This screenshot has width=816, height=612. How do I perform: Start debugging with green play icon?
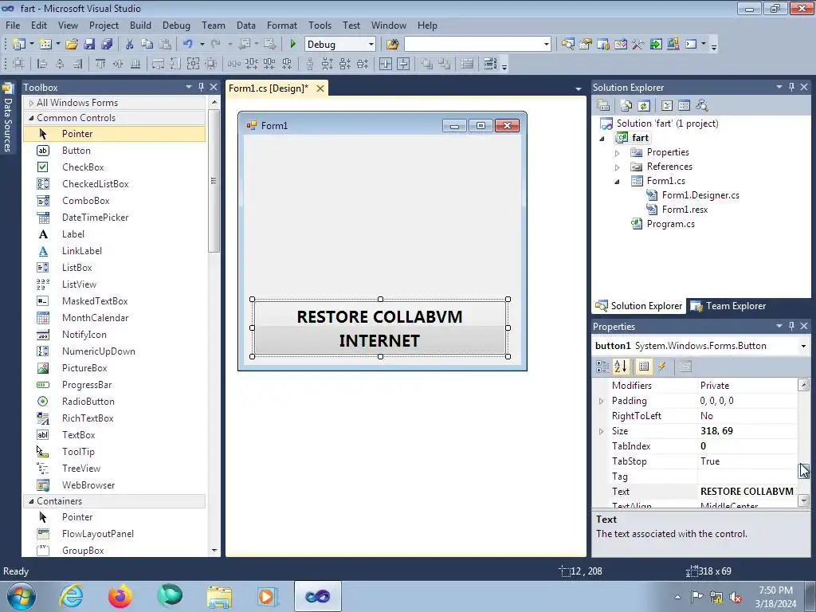click(x=292, y=45)
